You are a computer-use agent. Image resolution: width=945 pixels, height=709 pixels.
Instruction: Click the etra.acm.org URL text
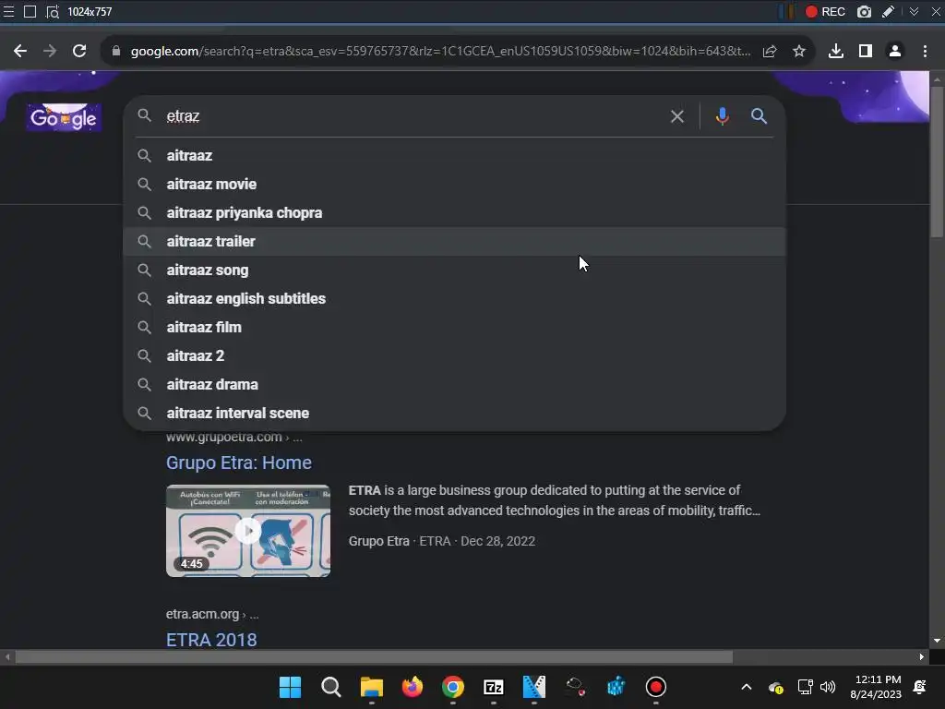point(212,614)
